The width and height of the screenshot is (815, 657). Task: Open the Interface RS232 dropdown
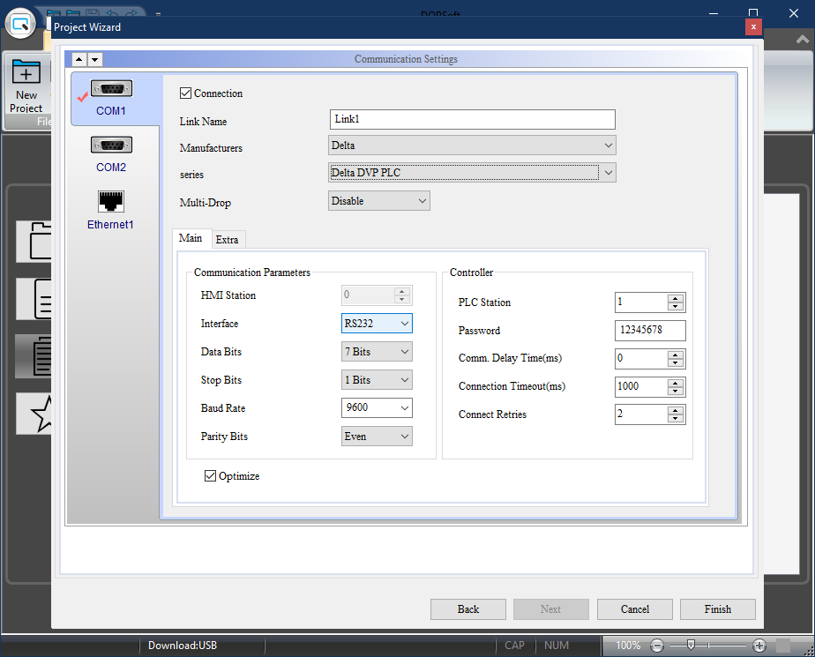377,324
